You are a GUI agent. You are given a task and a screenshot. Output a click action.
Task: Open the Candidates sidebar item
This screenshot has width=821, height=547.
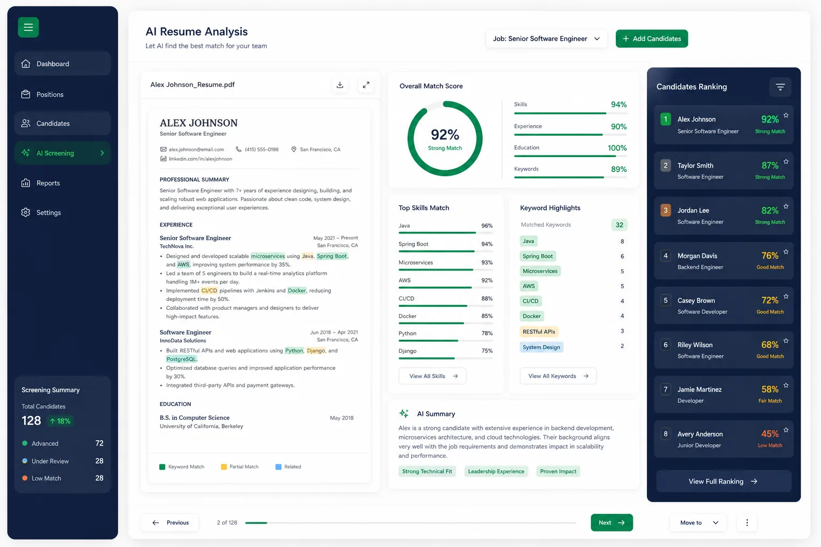point(63,123)
